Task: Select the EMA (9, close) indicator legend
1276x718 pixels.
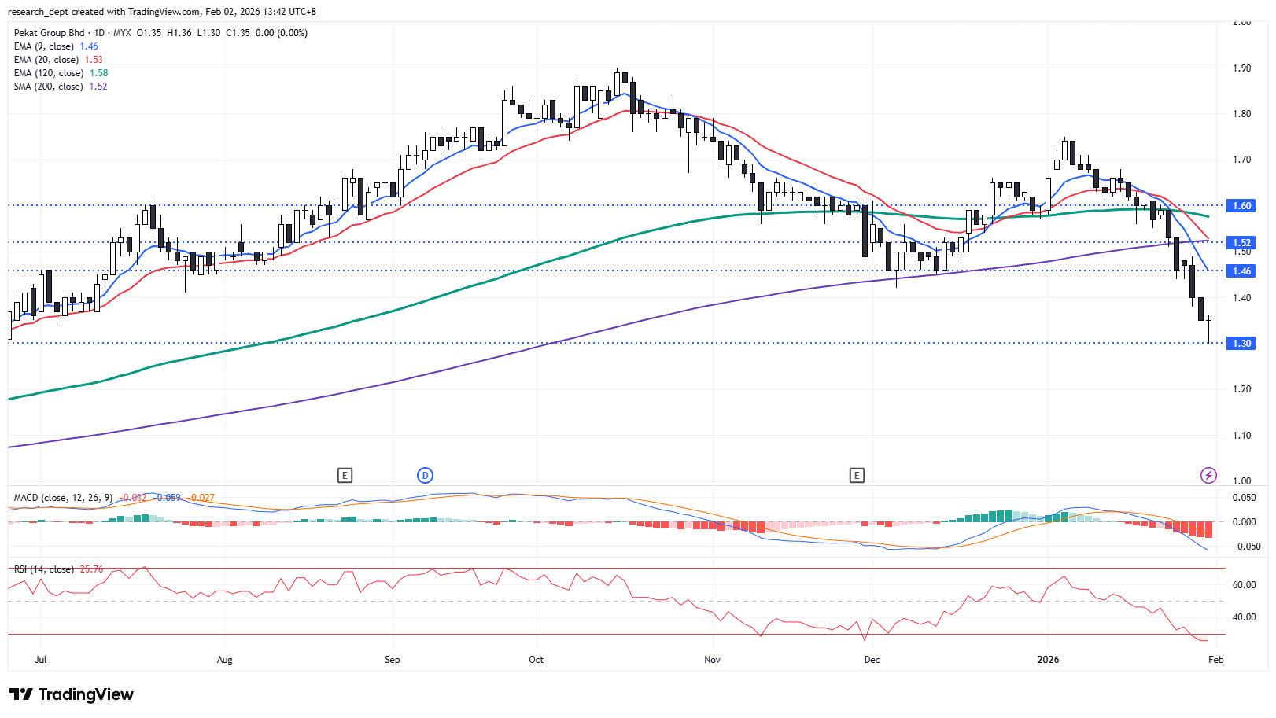Action: tap(44, 46)
